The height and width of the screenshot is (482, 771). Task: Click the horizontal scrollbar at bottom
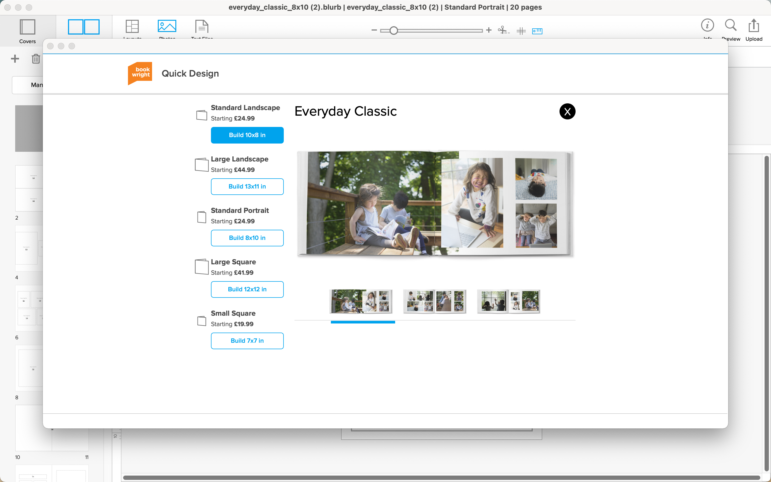click(441, 477)
